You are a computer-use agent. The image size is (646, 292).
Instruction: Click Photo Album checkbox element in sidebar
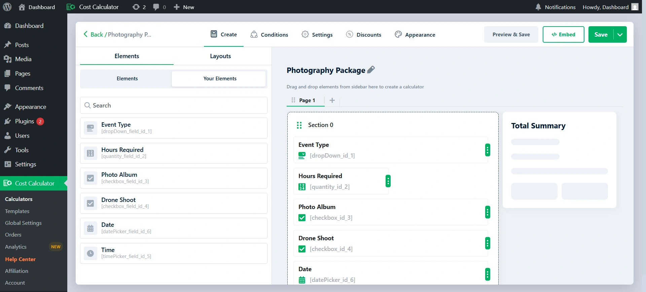coord(174,178)
